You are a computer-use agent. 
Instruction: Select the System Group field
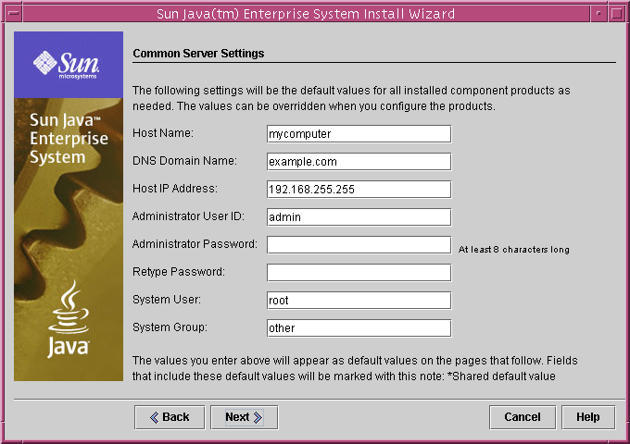pyautogui.click(x=359, y=328)
